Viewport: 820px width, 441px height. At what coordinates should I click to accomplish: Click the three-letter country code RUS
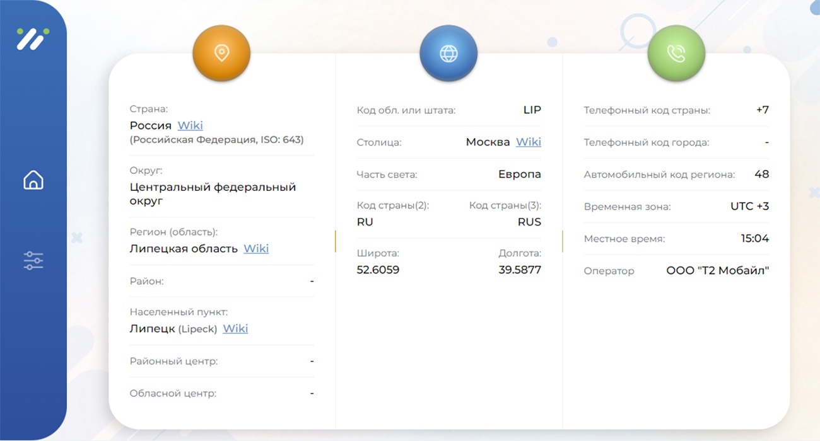[529, 222]
